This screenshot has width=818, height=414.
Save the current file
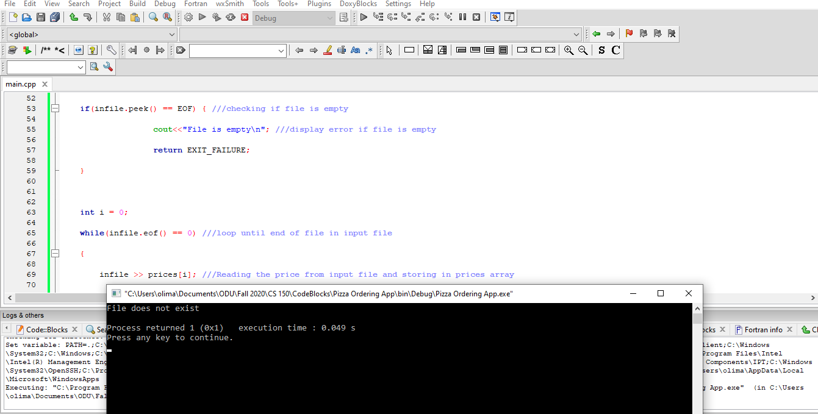(x=41, y=17)
